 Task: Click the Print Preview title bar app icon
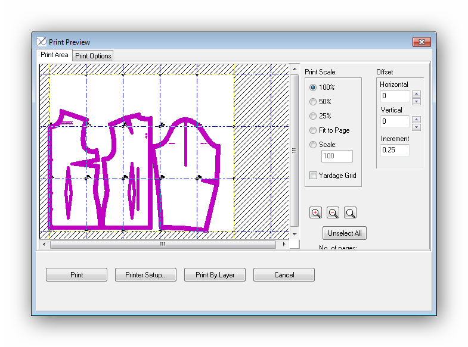pos(42,42)
